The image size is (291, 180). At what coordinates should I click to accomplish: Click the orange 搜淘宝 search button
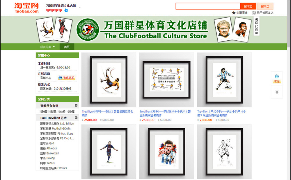(248, 6)
